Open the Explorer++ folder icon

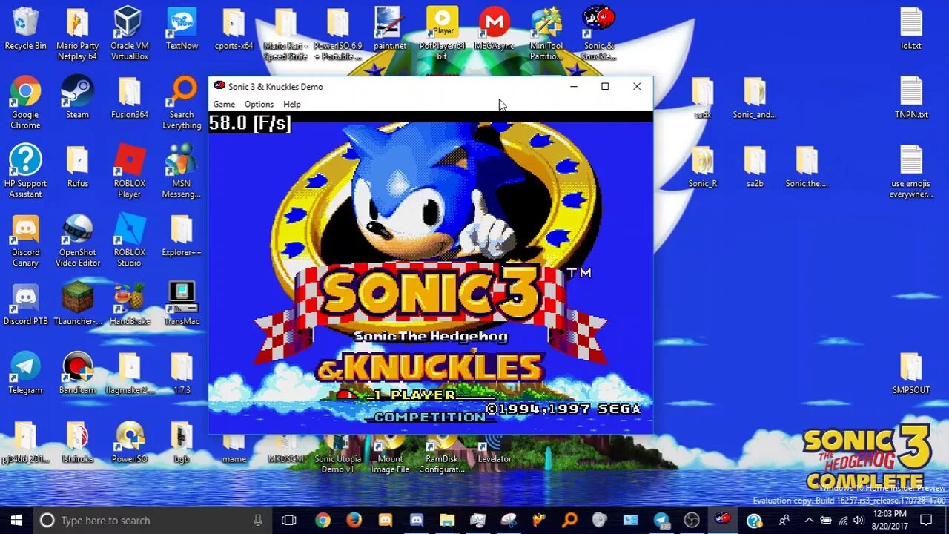182,236
